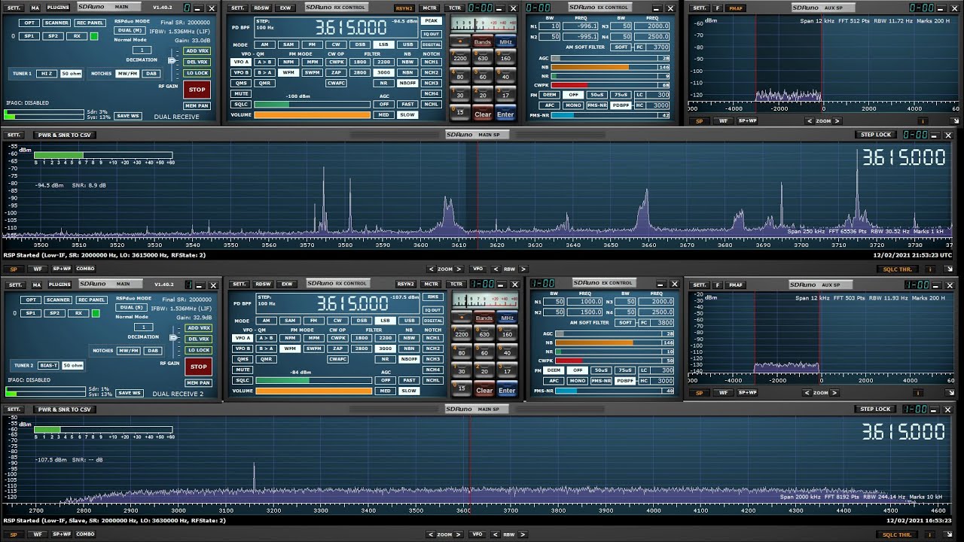Screen dimensions: 964x542
Task: Open the decimation value box in Tuner 1 MAIN
Action: click(x=142, y=50)
